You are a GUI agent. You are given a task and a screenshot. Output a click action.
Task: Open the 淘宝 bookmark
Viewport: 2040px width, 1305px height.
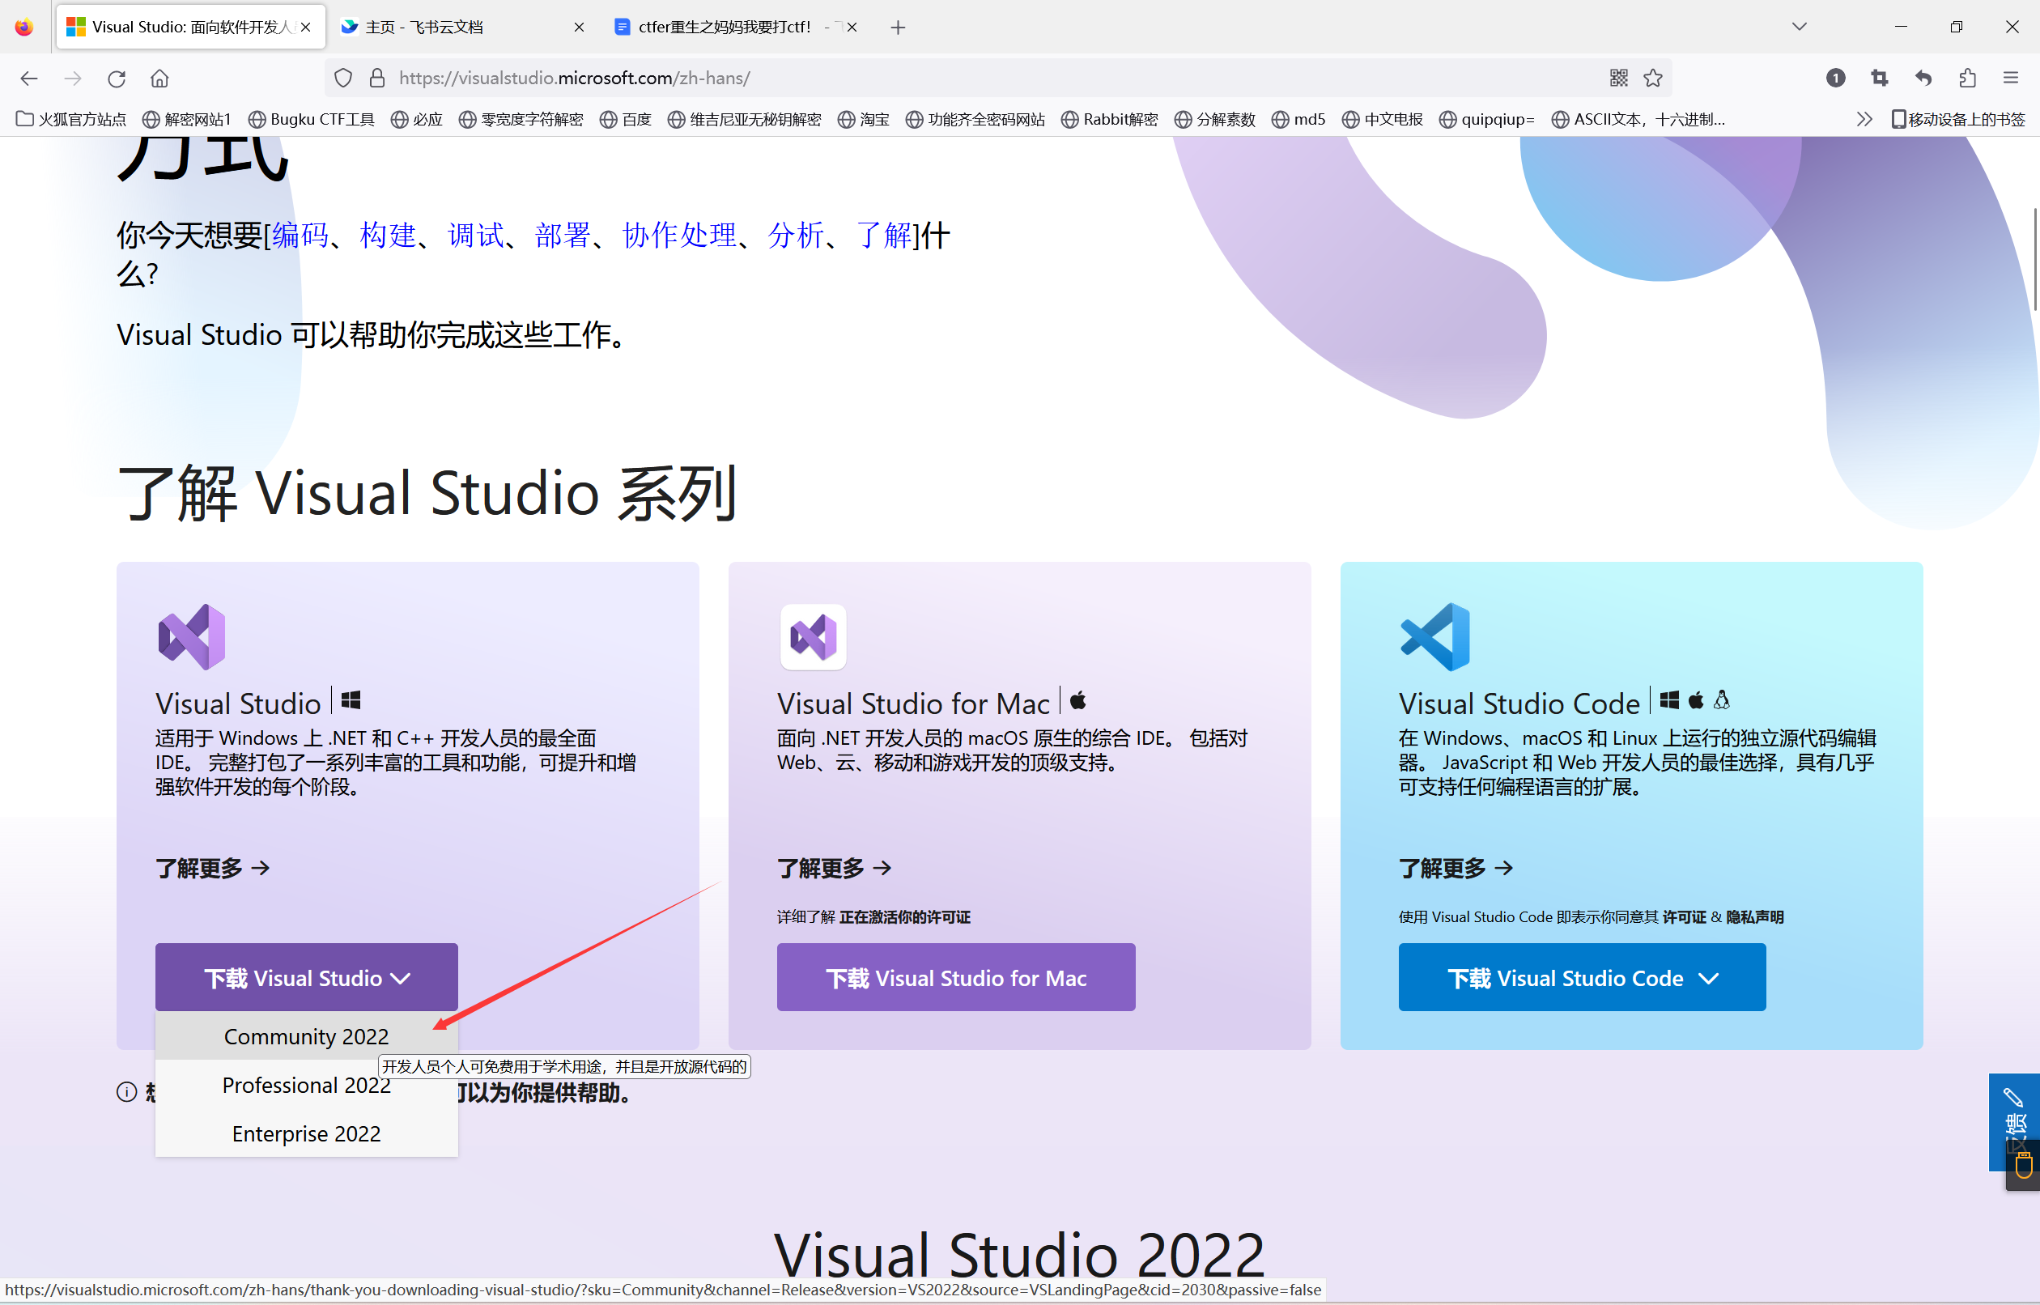863,120
